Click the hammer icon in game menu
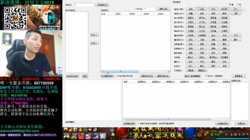The height and width of the screenshot is (140, 250). (x=247, y=134)
